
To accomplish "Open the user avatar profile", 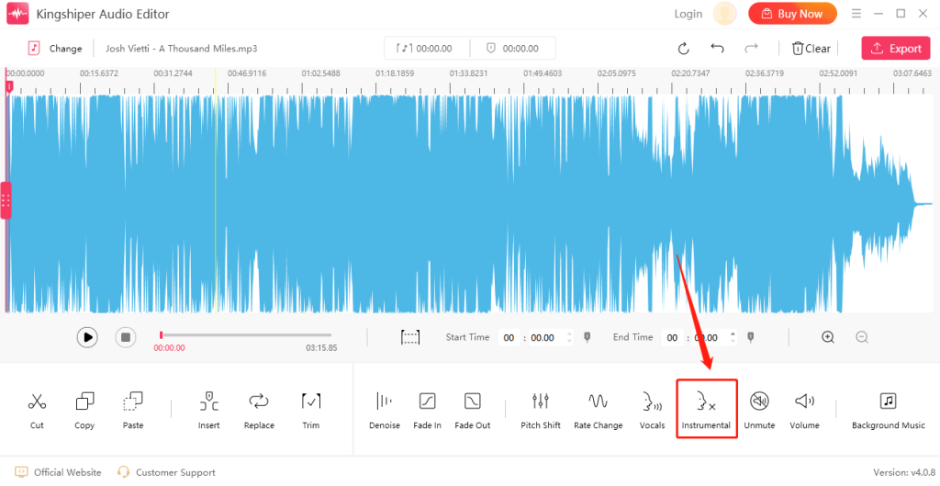I will tap(725, 13).
